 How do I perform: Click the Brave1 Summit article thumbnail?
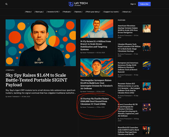pos(147,66)
